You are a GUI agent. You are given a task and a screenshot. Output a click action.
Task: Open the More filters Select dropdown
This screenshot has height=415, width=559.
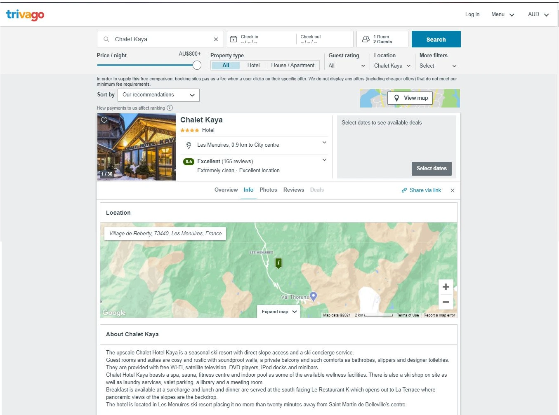tap(438, 66)
